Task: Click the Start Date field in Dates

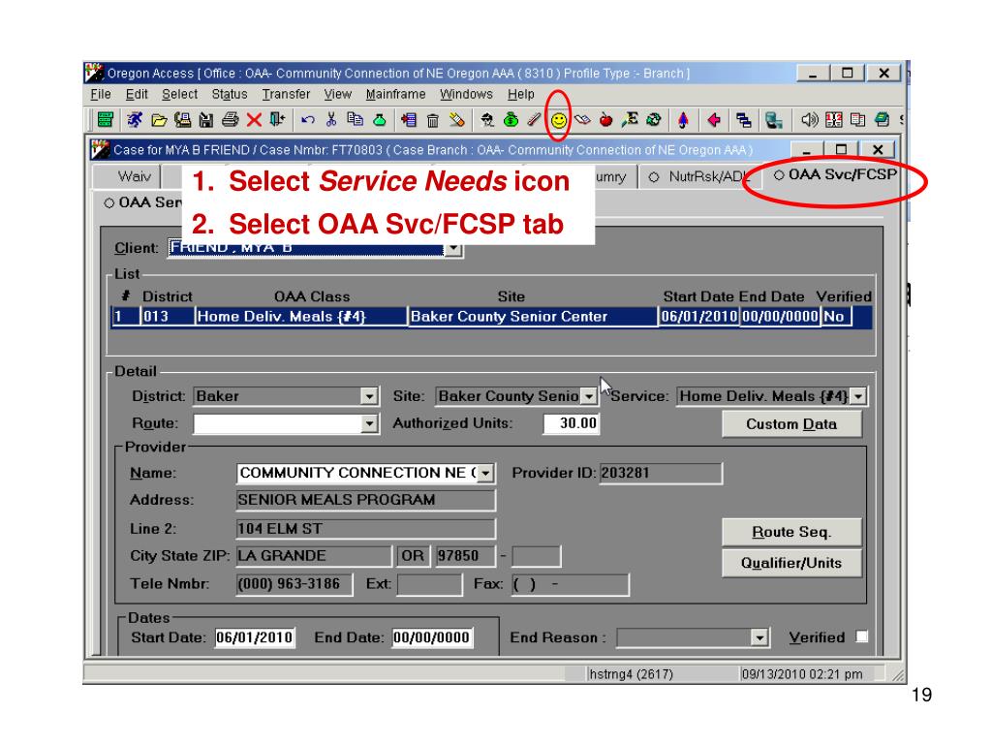Action: tap(255, 637)
